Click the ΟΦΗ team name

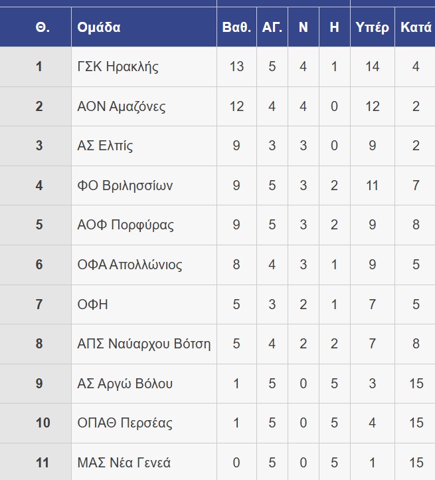pyautogui.click(x=92, y=304)
